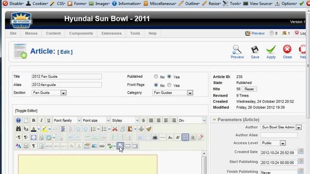Save the article
Image resolution: width=310 pixels, height=174 pixels.
coord(255,52)
